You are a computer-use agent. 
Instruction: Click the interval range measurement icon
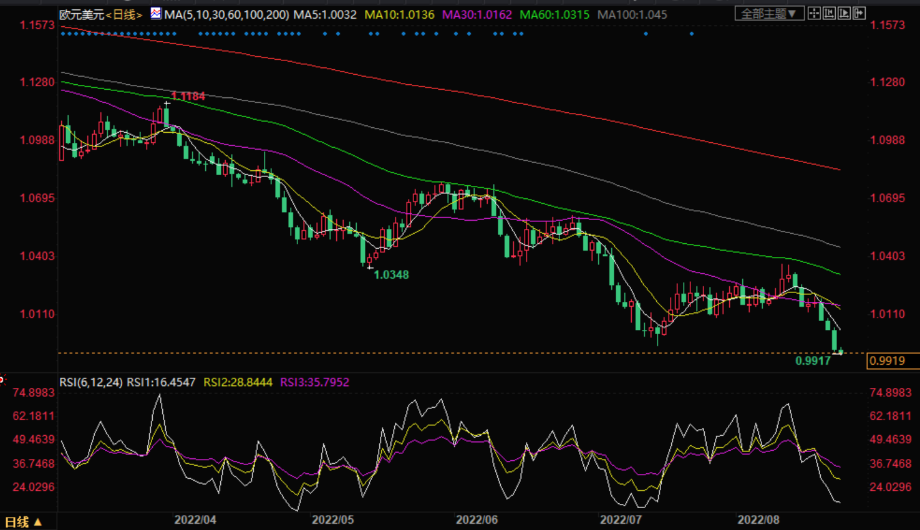pos(829,13)
